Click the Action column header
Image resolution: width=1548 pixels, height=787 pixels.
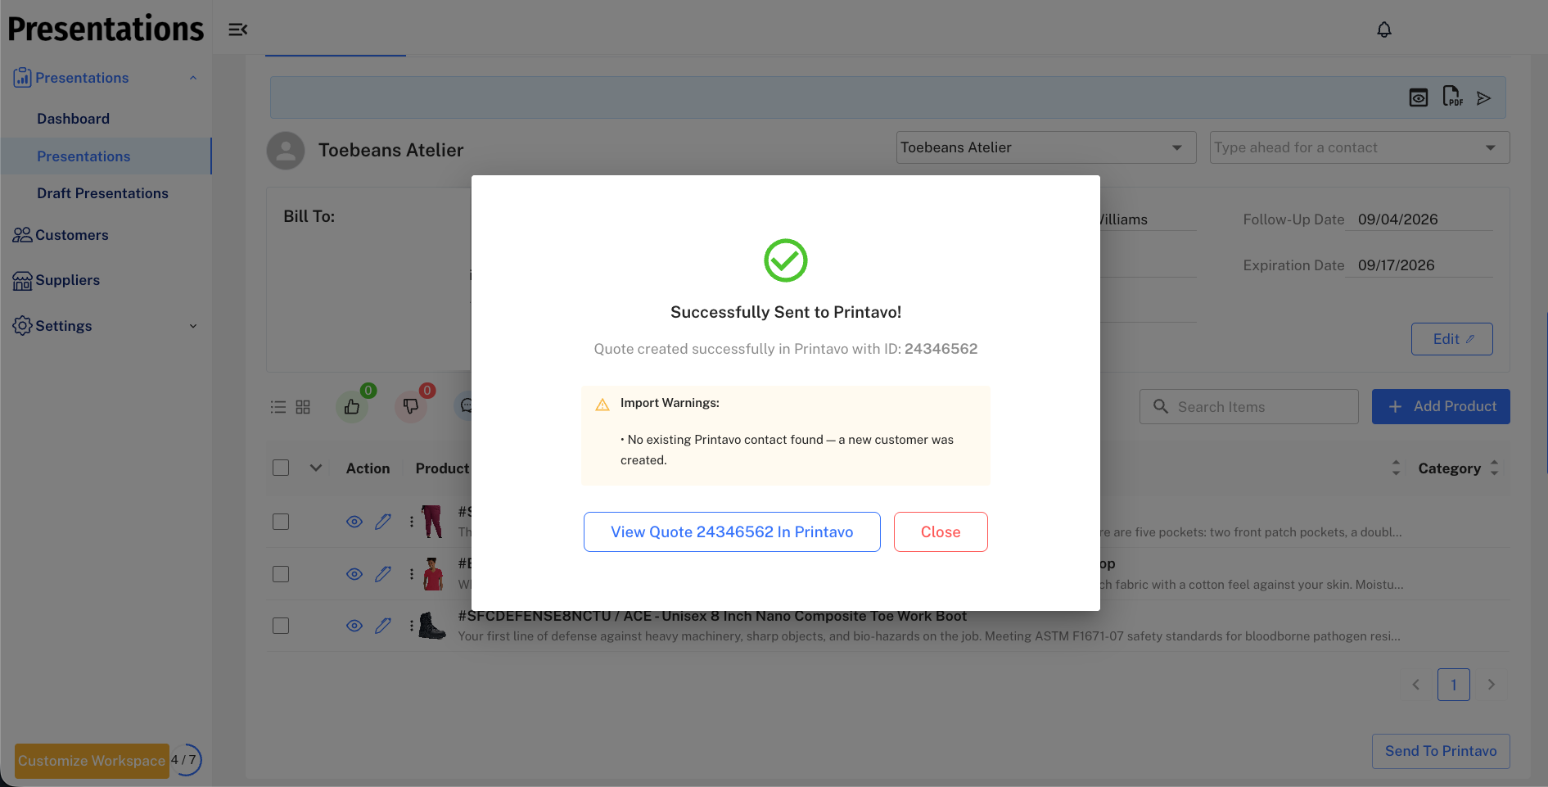[x=368, y=468]
